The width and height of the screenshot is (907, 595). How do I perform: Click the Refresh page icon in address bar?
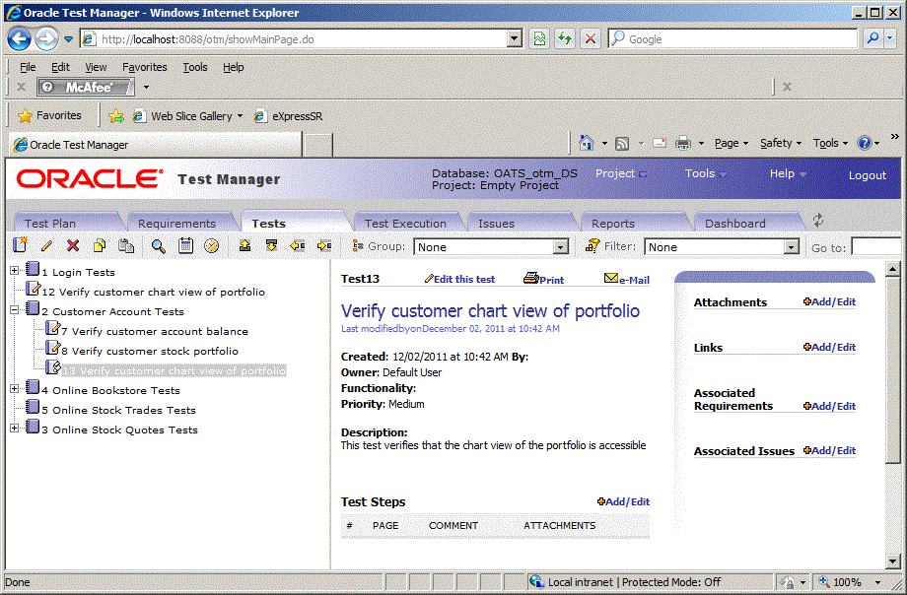click(x=565, y=38)
